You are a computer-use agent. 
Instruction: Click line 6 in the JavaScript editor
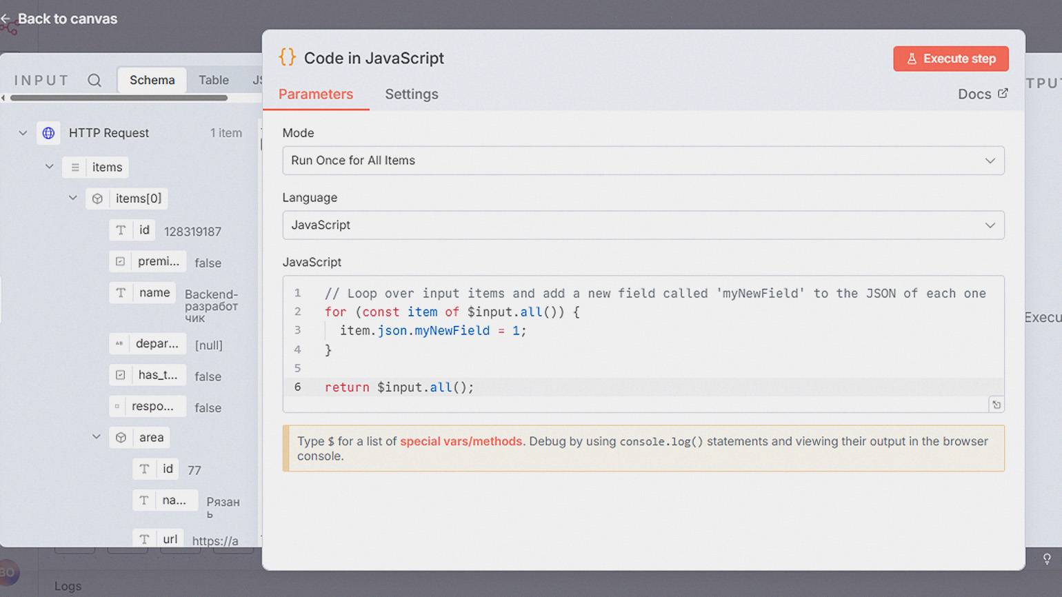(399, 387)
